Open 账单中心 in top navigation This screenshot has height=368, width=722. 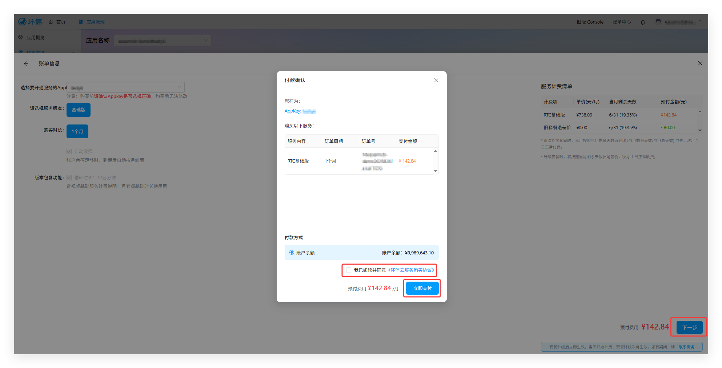621,22
